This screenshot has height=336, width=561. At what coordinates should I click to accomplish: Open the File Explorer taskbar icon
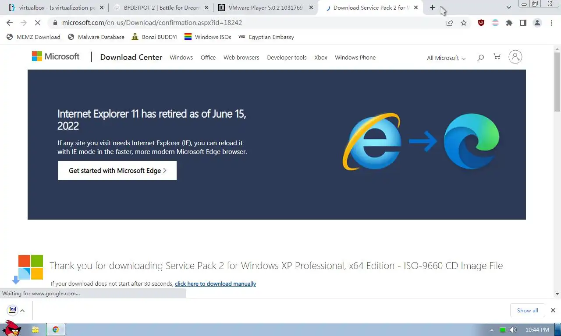[x=36, y=329]
